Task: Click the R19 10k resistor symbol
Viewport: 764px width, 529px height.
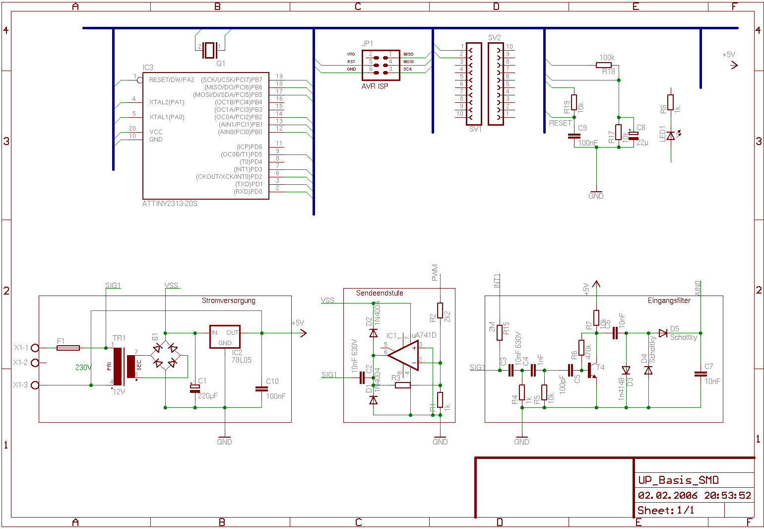Action: pos(574,102)
